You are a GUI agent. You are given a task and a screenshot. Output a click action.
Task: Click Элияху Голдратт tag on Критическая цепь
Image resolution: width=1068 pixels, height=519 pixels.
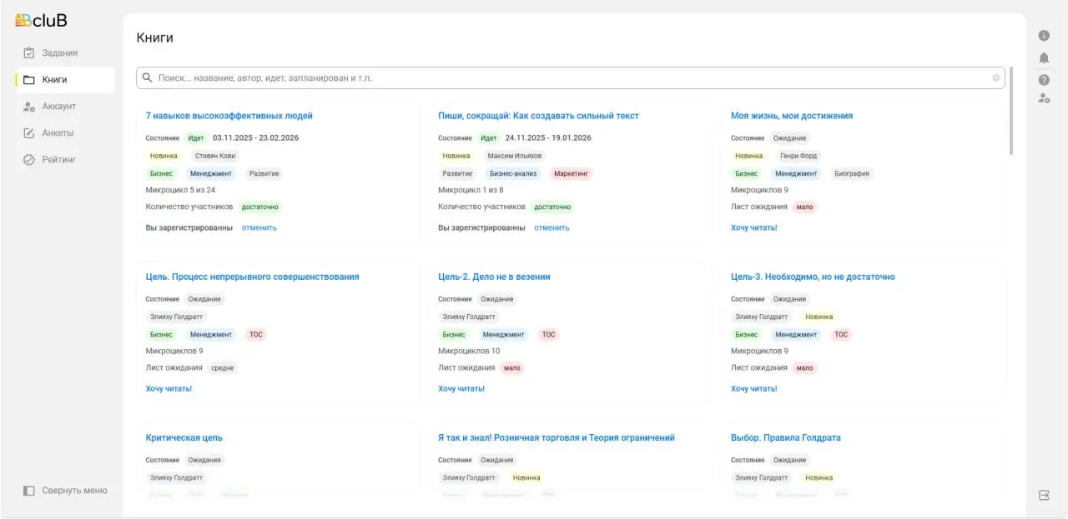[x=177, y=478]
